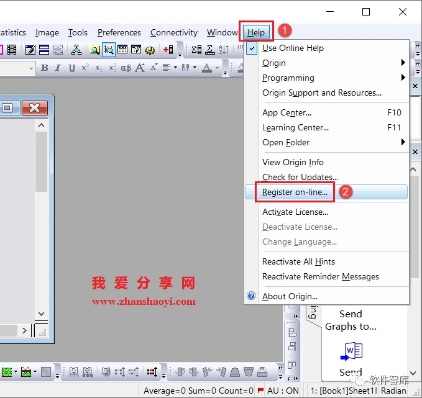Viewport: 422px width, 398px height.
Task: Expand the Open Folder submenu
Action: point(326,142)
